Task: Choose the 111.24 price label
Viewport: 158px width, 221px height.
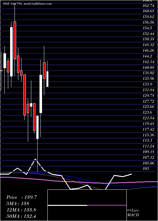Action: point(149,146)
